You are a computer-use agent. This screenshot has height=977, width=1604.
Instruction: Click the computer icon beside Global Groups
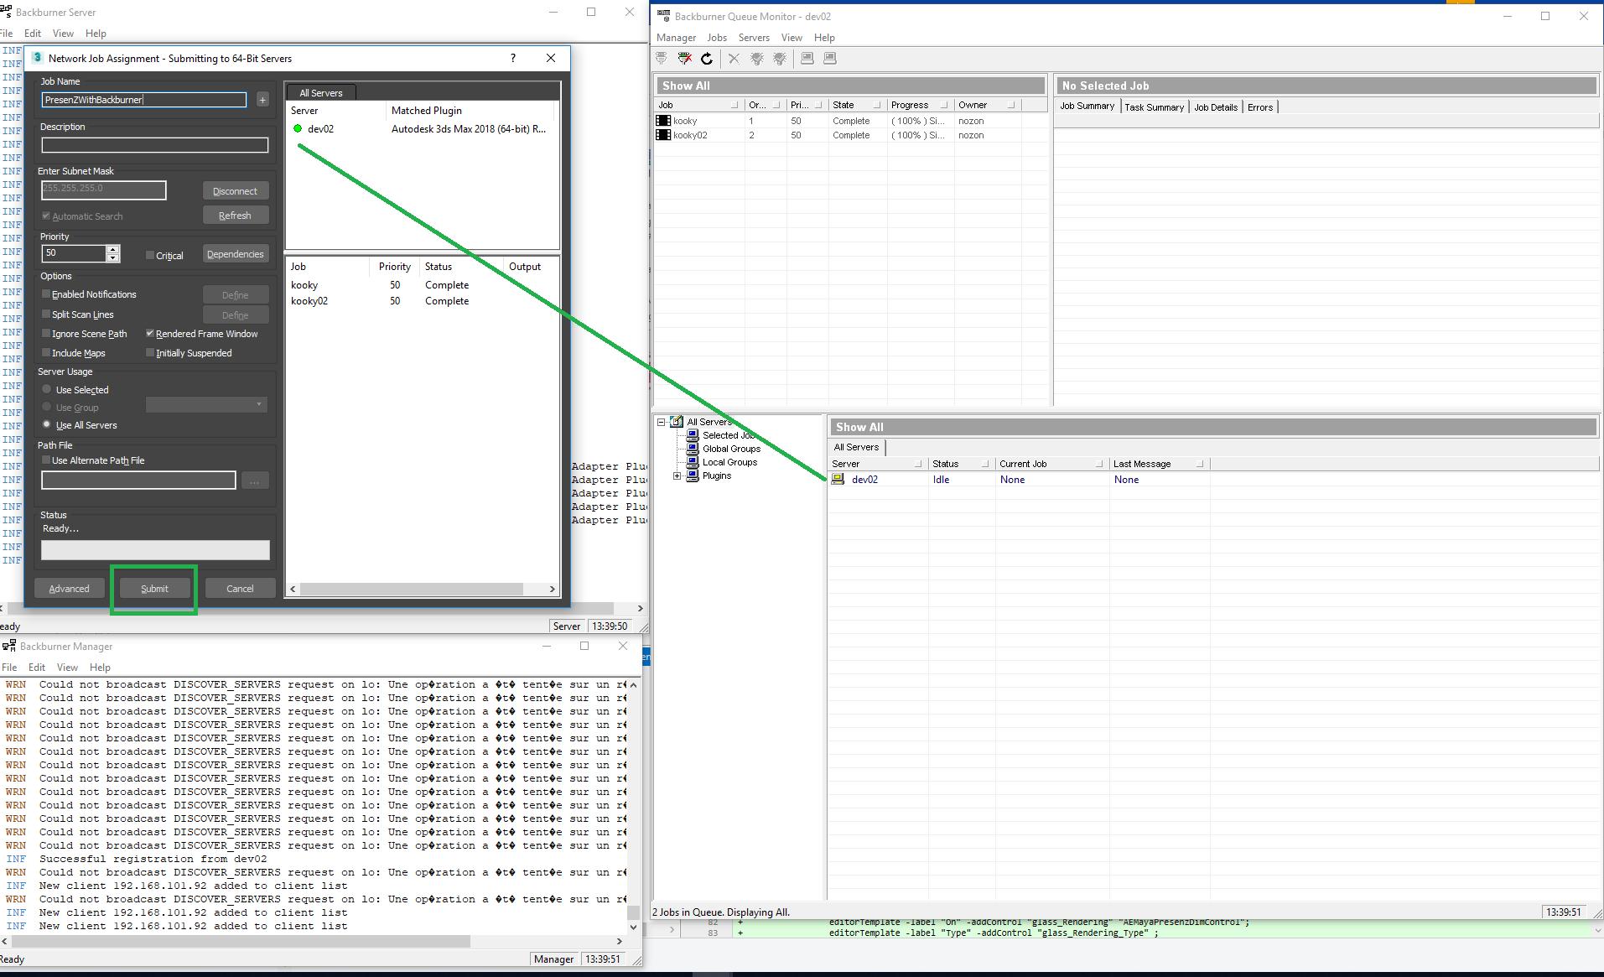tap(693, 449)
